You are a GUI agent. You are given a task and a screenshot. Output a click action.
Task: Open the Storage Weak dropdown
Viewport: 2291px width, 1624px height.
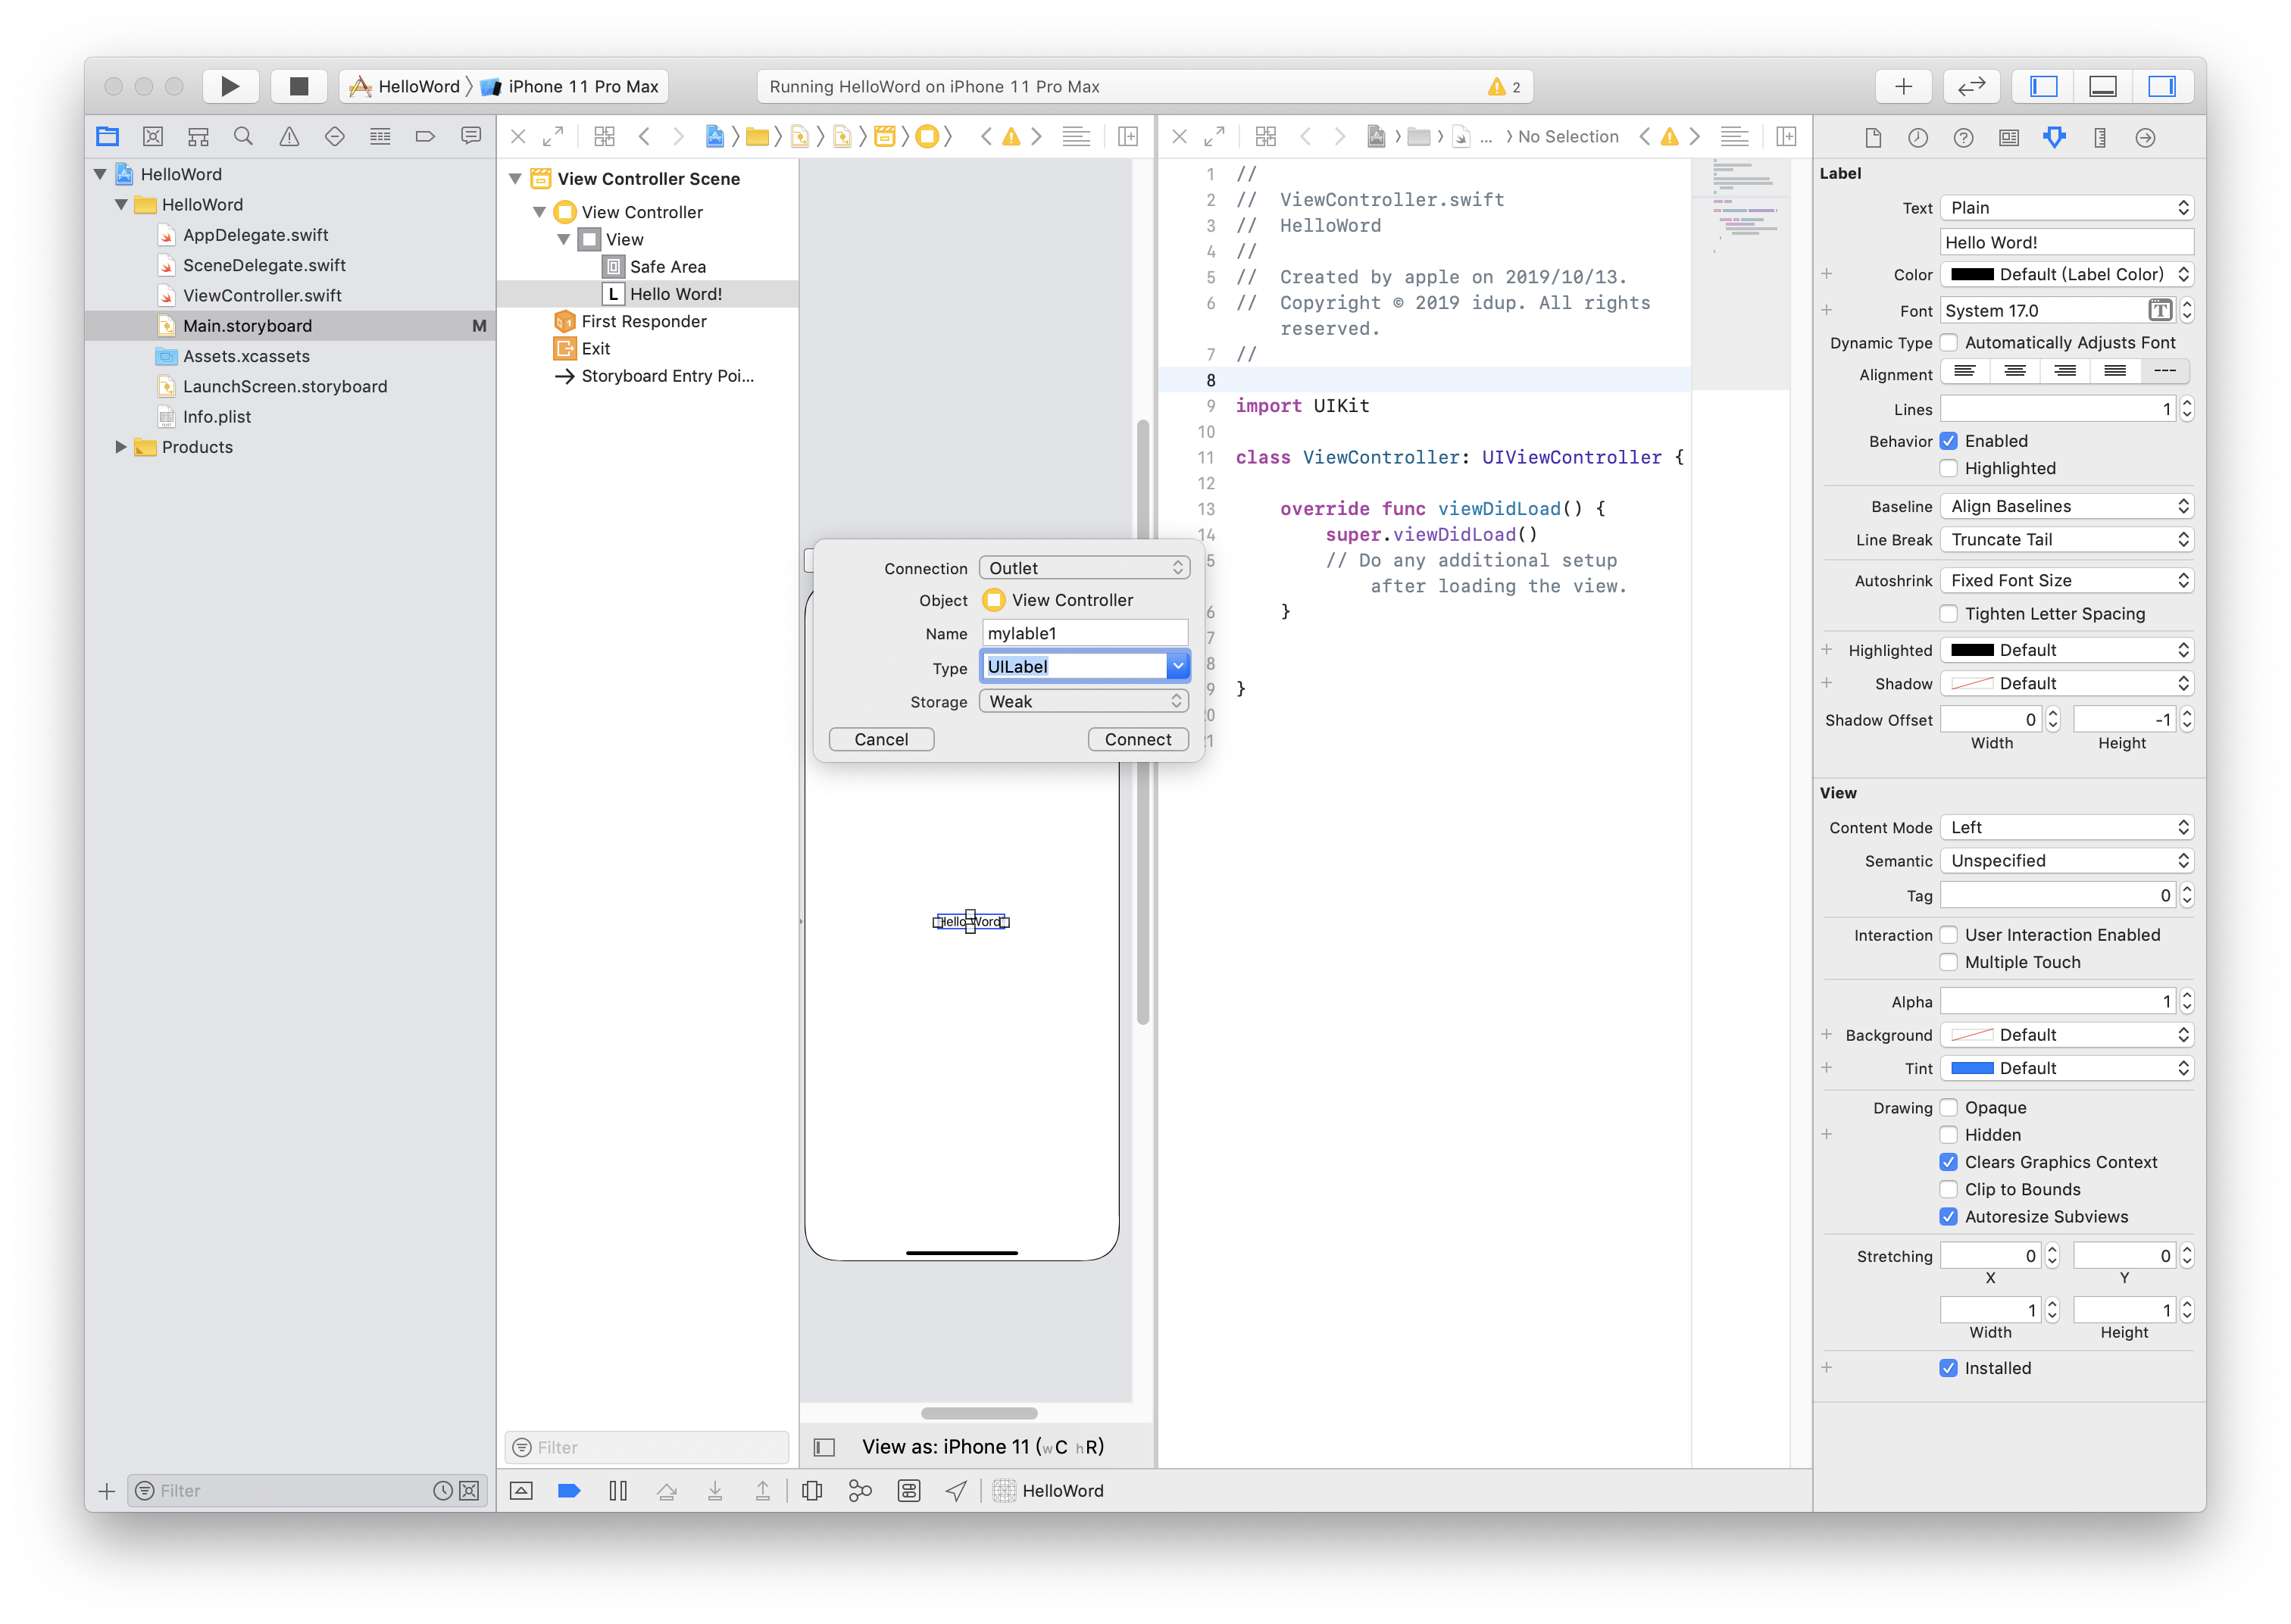point(1084,701)
